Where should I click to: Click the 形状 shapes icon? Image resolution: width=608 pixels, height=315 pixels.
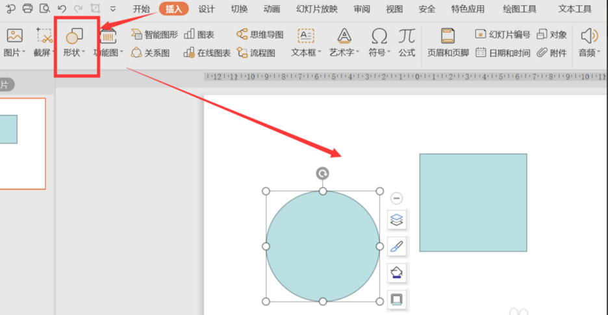(74, 36)
